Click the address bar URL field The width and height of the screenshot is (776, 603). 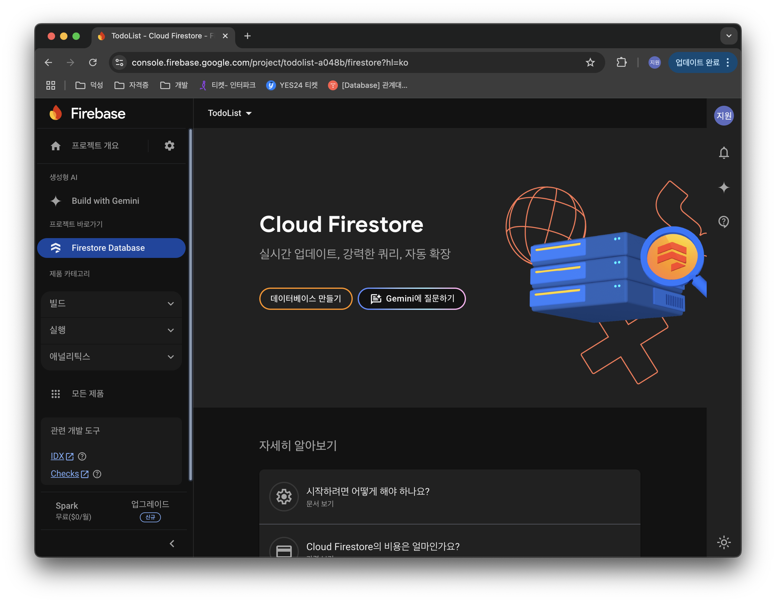(x=320, y=62)
